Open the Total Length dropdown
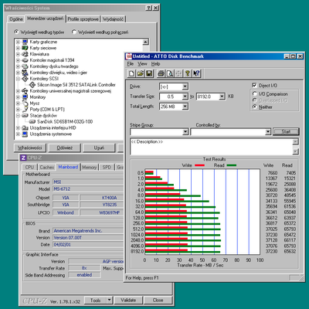 pyautogui.click(x=185, y=107)
